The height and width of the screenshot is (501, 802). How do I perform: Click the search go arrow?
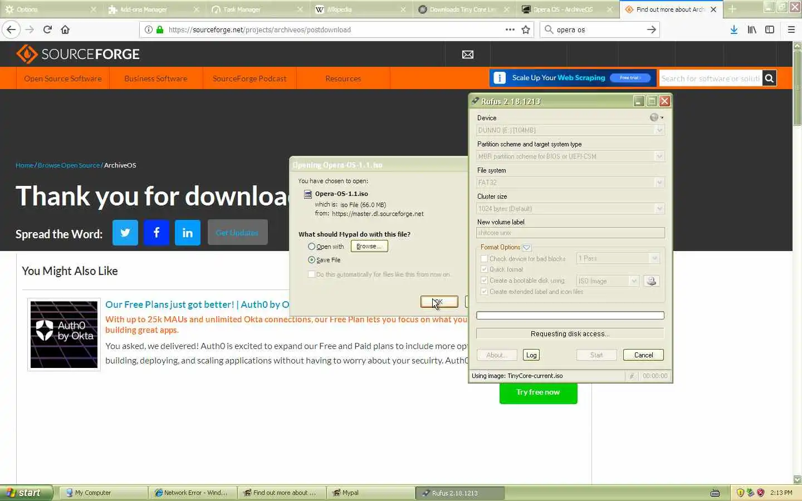651,30
